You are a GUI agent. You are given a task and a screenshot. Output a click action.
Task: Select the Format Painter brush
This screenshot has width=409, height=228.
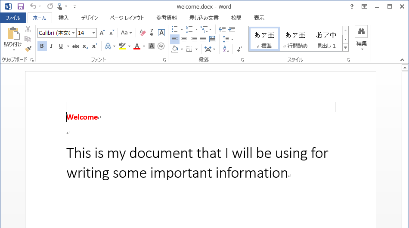click(x=28, y=49)
